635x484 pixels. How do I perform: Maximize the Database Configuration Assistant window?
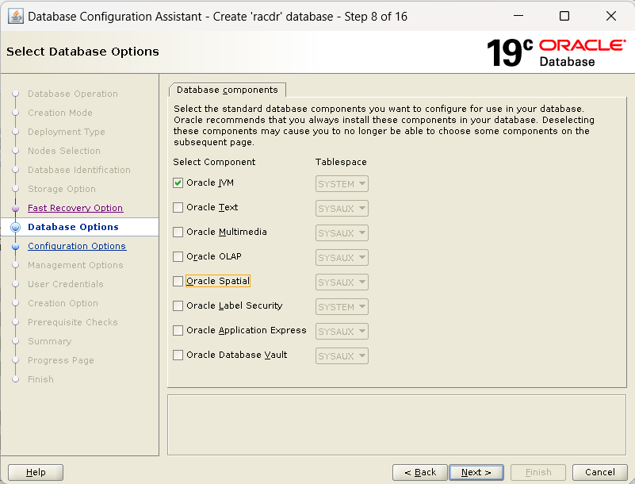click(564, 16)
